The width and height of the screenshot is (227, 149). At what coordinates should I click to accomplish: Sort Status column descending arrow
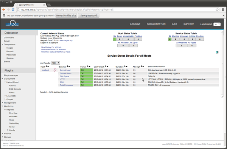point(89,67)
